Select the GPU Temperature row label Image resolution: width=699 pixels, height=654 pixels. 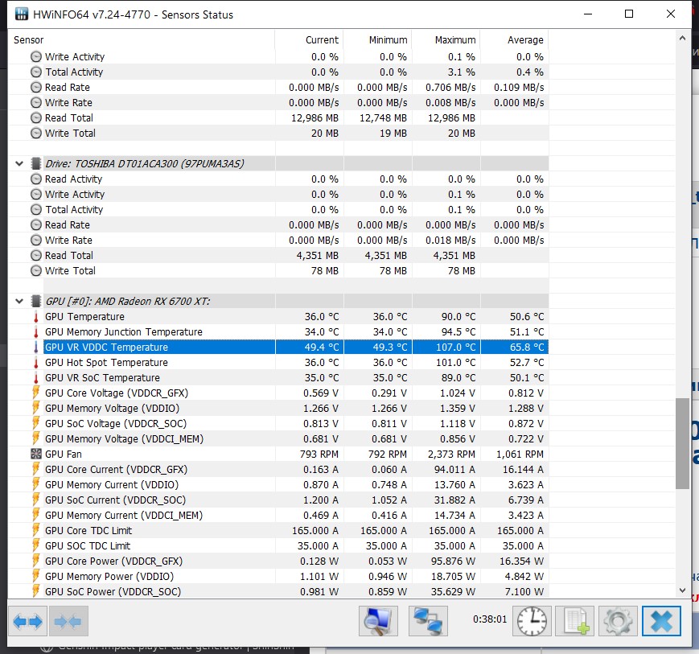[x=84, y=316]
